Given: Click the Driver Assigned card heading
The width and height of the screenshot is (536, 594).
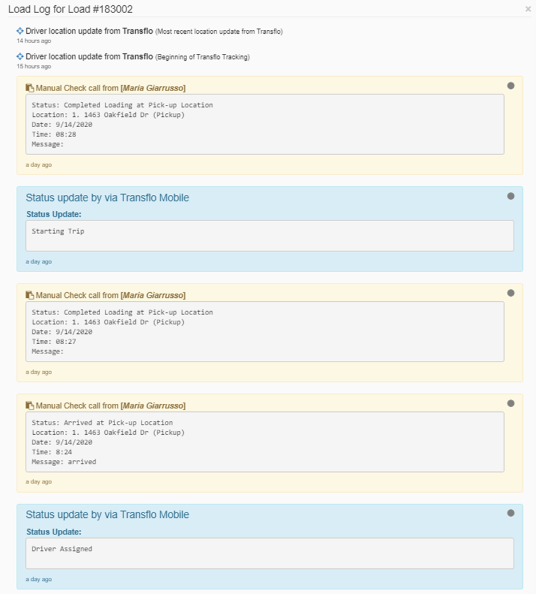Looking at the screenshot, I should (107, 515).
